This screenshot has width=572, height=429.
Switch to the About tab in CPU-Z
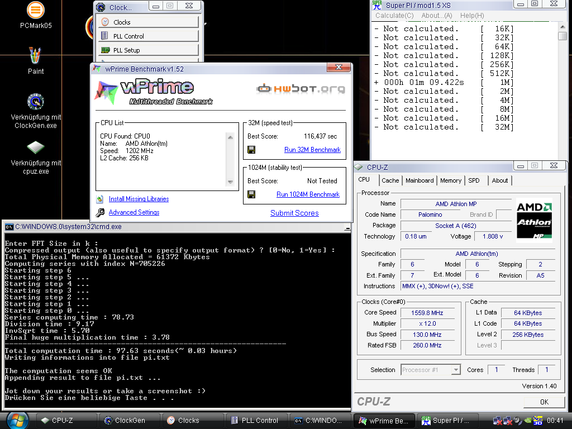(x=499, y=180)
